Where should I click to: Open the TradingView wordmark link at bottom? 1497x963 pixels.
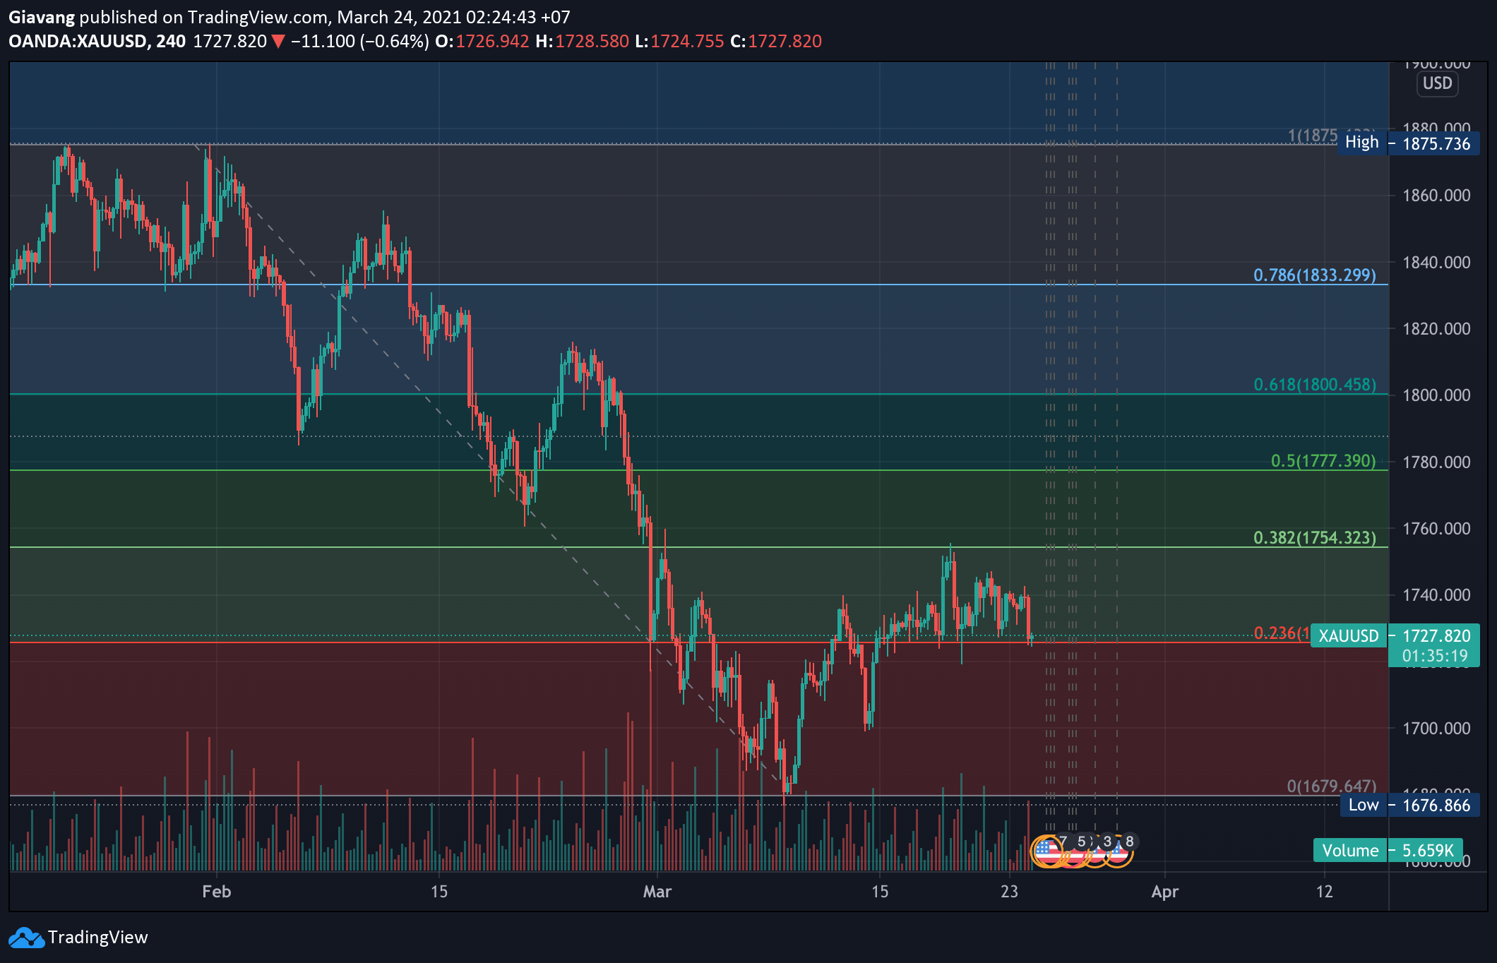point(98,938)
